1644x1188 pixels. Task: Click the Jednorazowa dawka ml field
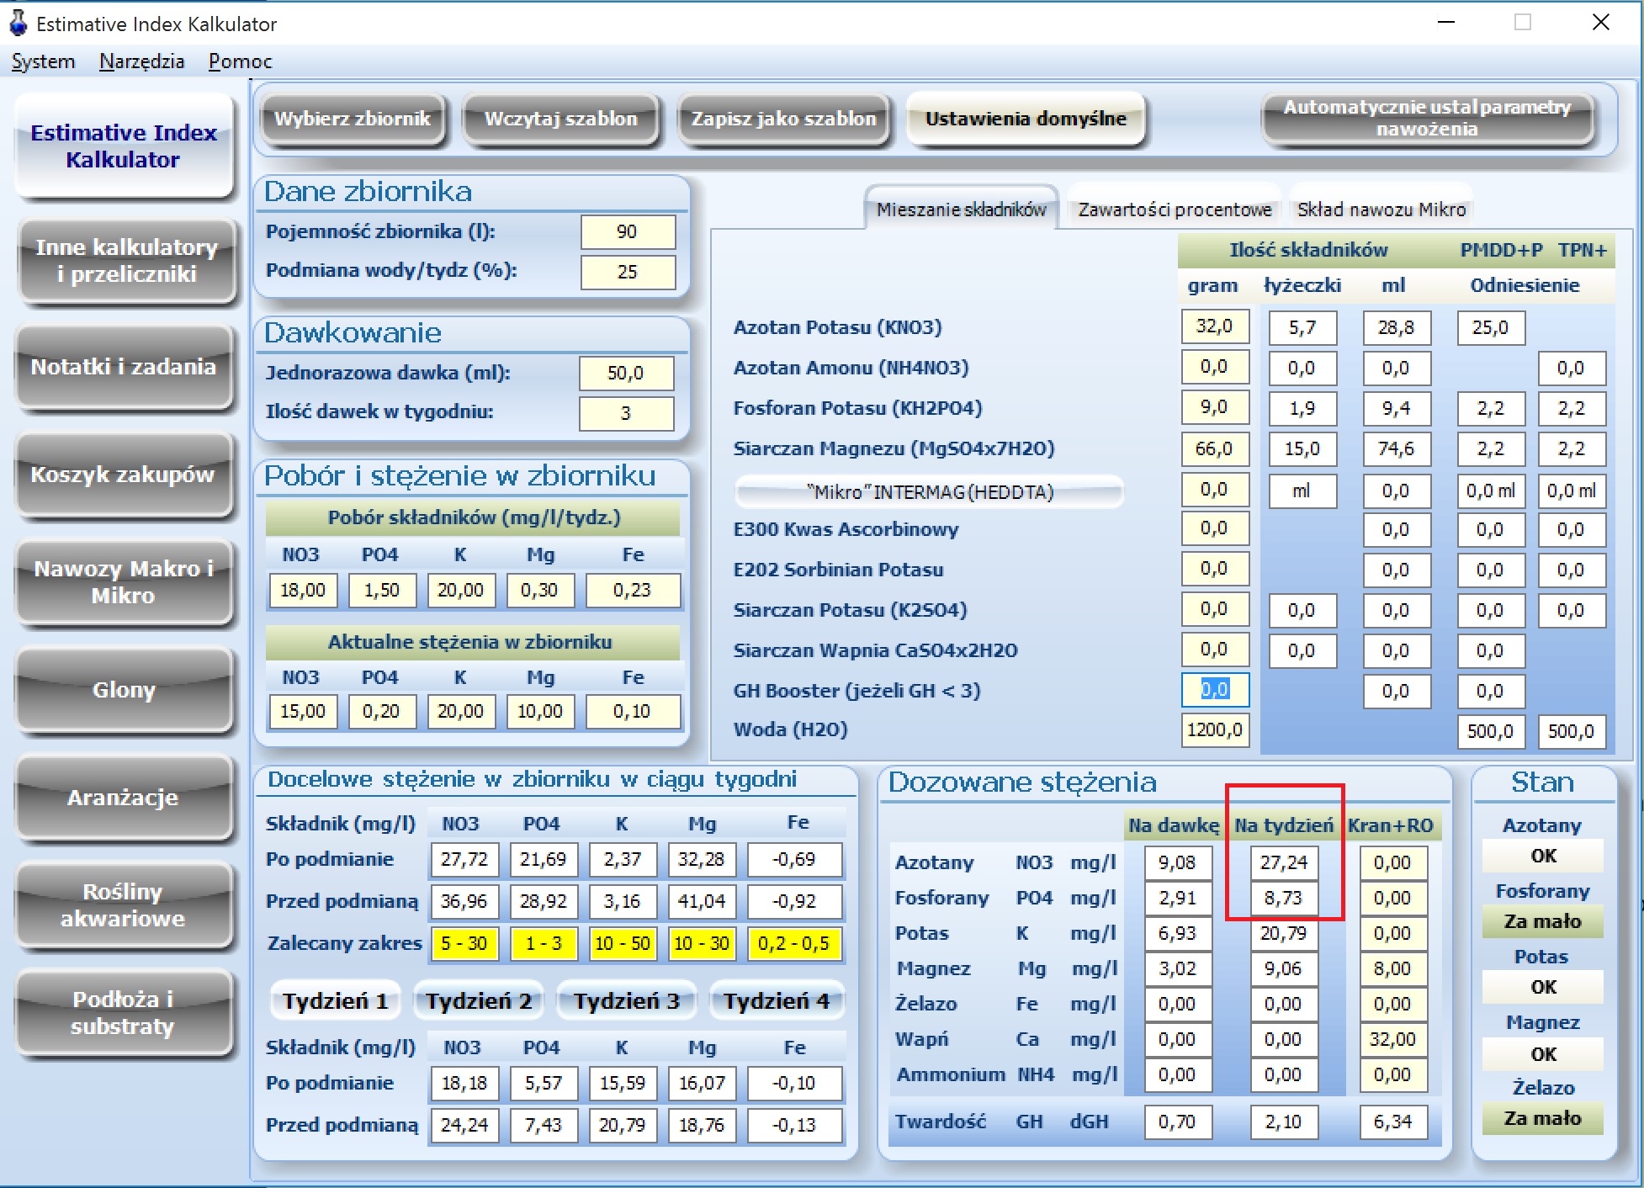626,374
